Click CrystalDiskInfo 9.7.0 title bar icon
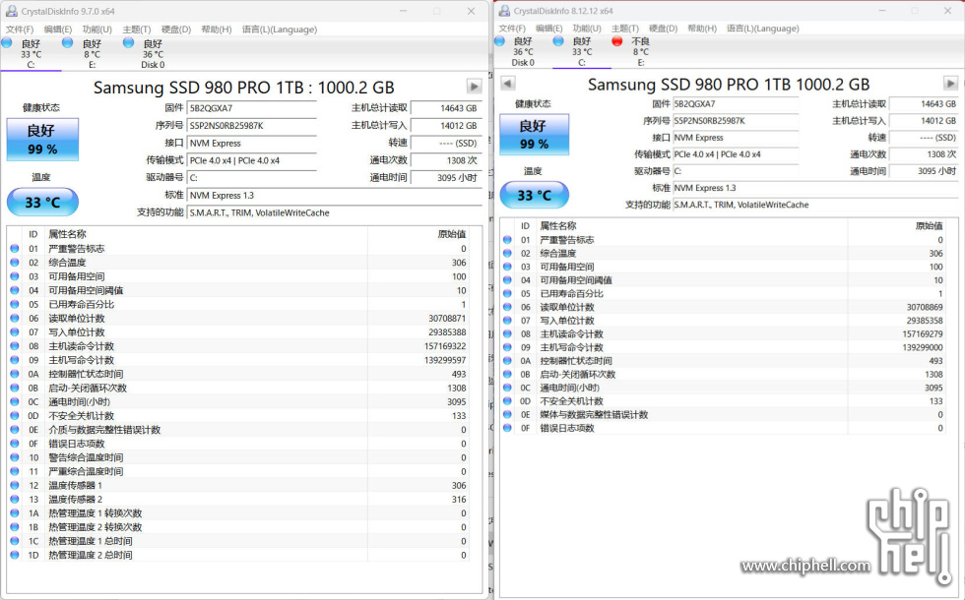 (11, 11)
